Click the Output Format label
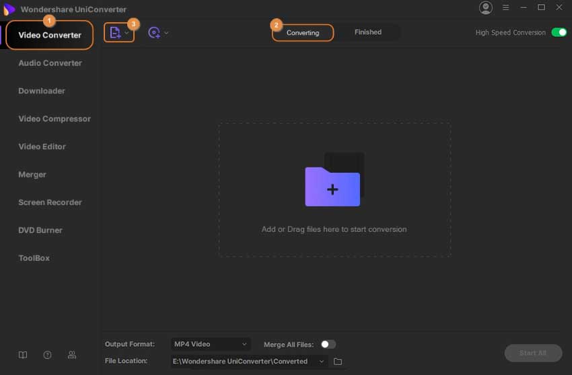 (129, 344)
